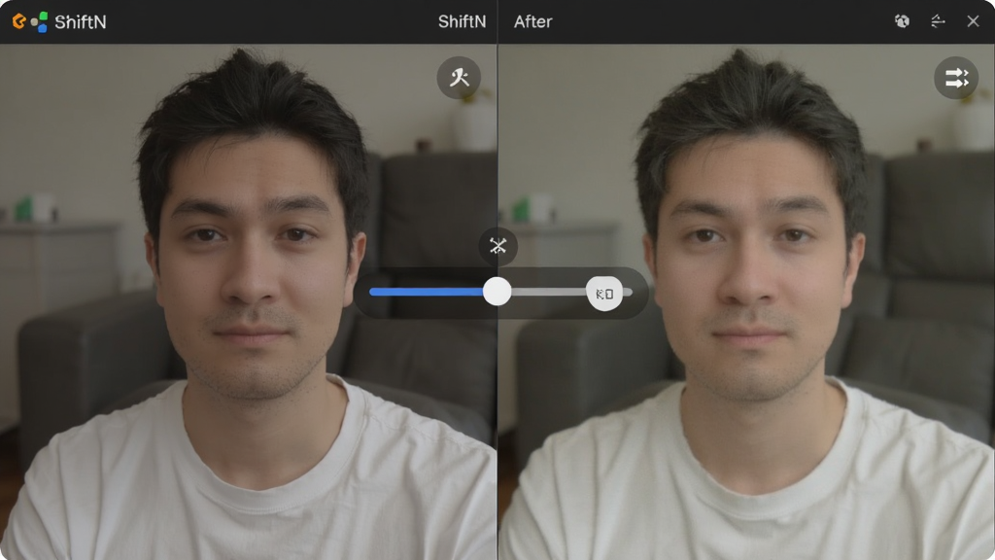Select the ShiftN label above left image
Image resolution: width=995 pixels, height=560 pixels.
tap(462, 21)
